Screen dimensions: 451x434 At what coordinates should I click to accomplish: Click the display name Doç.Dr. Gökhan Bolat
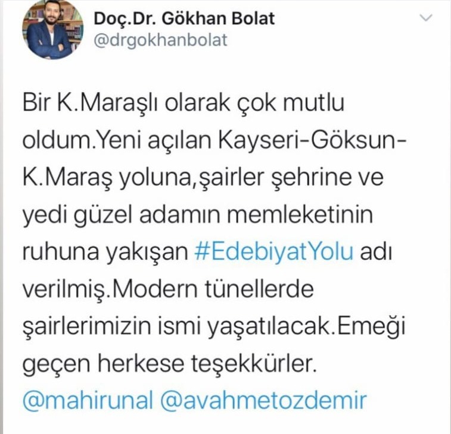tap(184, 18)
